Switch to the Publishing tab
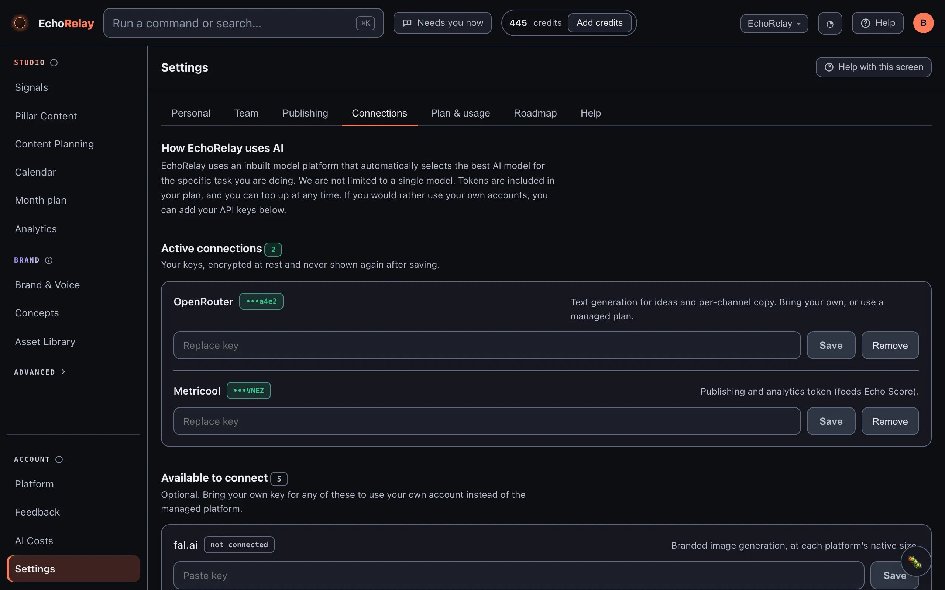 (305, 113)
